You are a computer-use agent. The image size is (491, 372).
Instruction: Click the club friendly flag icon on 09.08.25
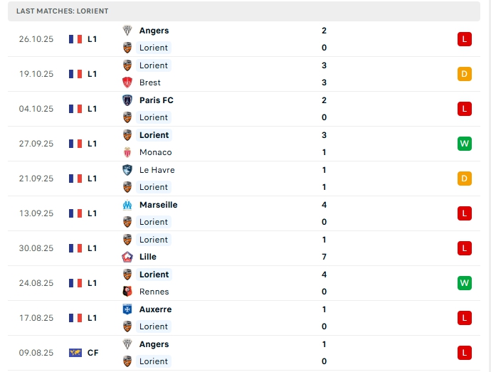click(75, 353)
